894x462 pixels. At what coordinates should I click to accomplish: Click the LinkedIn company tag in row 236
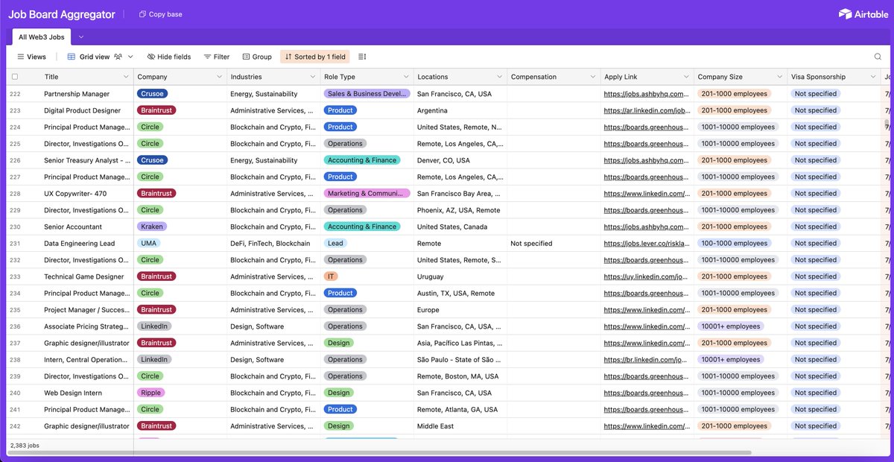tap(154, 326)
